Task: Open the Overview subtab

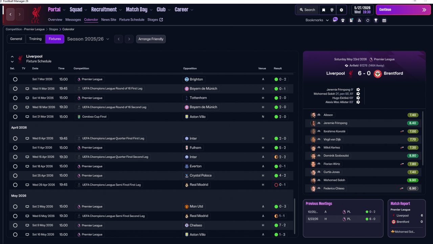Action: pos(55,20)
